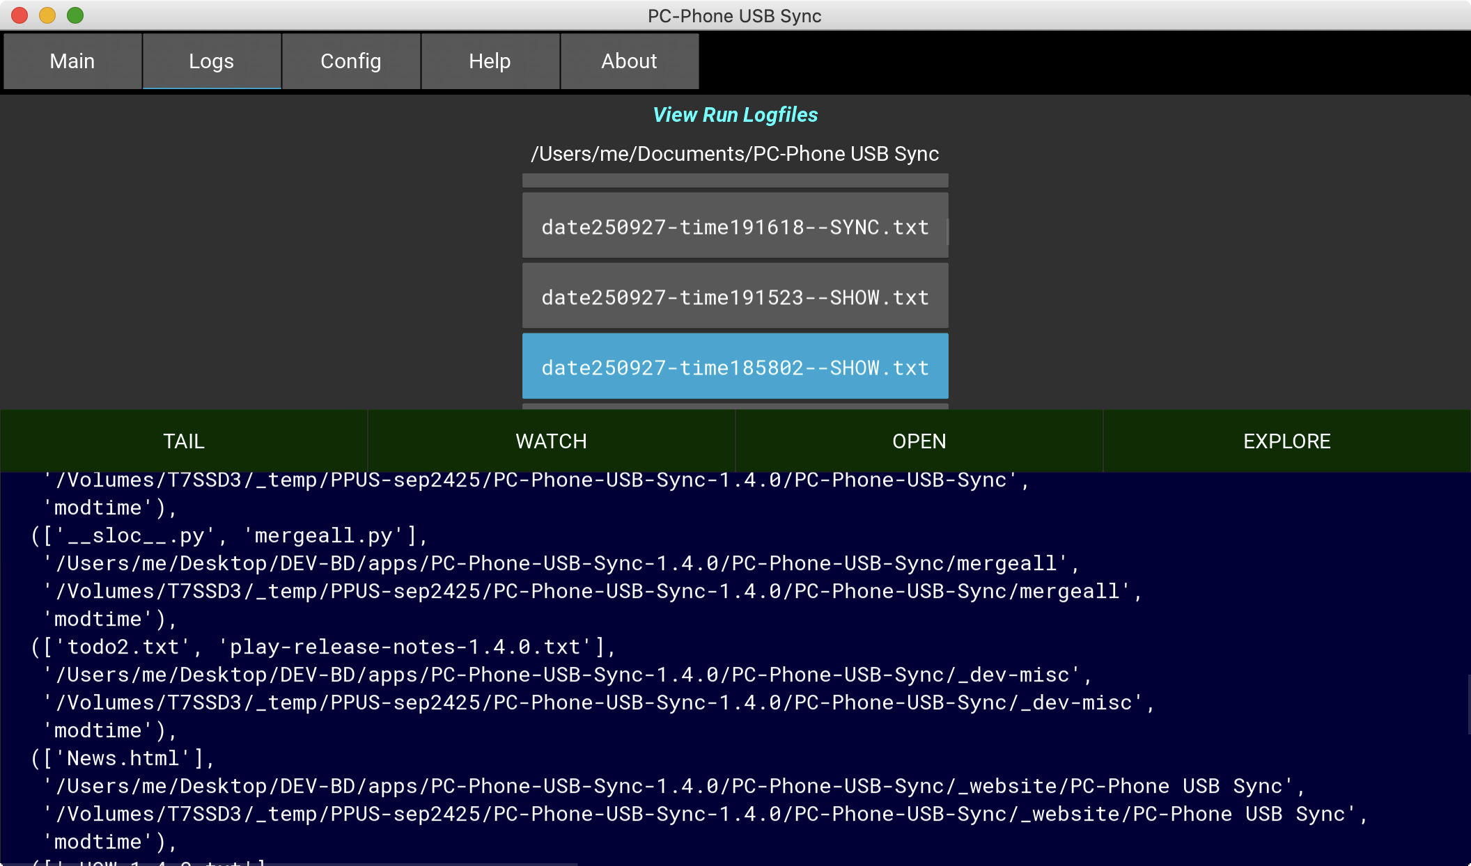
Task: Click the log text vertical scrollbar
Action: (x=1468, y=703)
